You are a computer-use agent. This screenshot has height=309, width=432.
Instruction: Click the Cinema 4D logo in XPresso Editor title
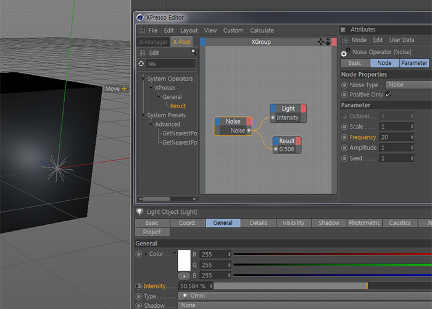pyautogui.click(x=140, y=17)
